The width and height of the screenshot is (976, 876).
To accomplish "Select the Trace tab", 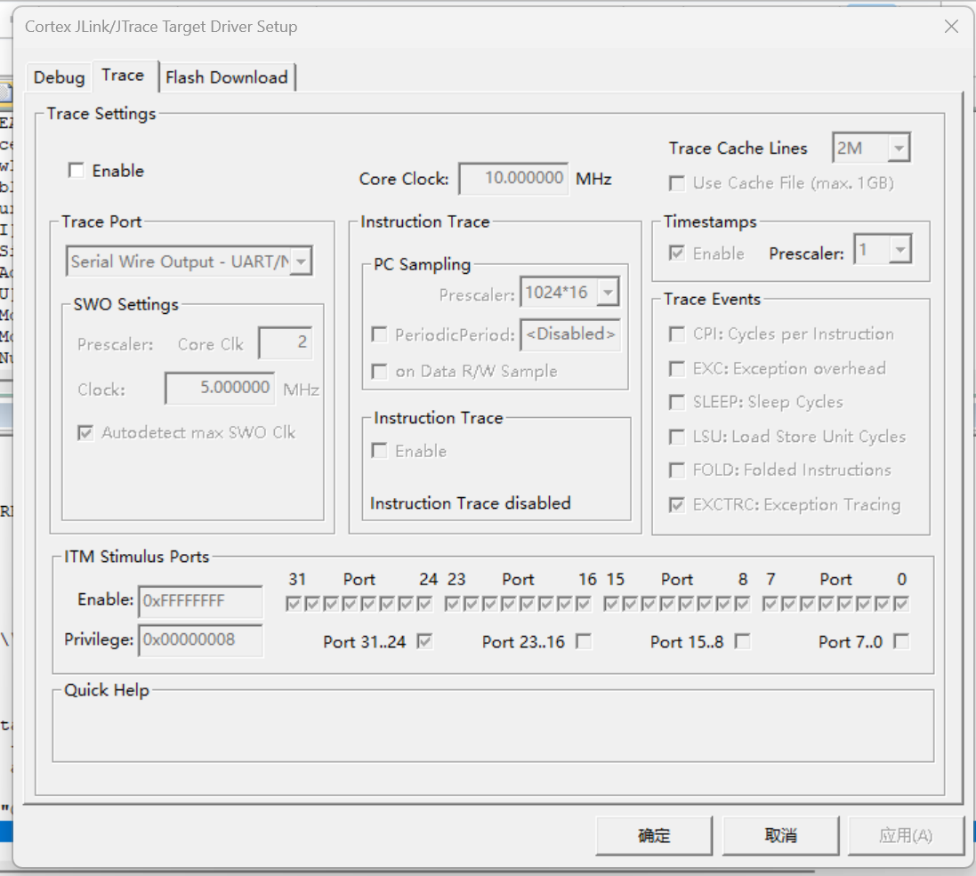I will pyautogui.click(x=124, y=76).
